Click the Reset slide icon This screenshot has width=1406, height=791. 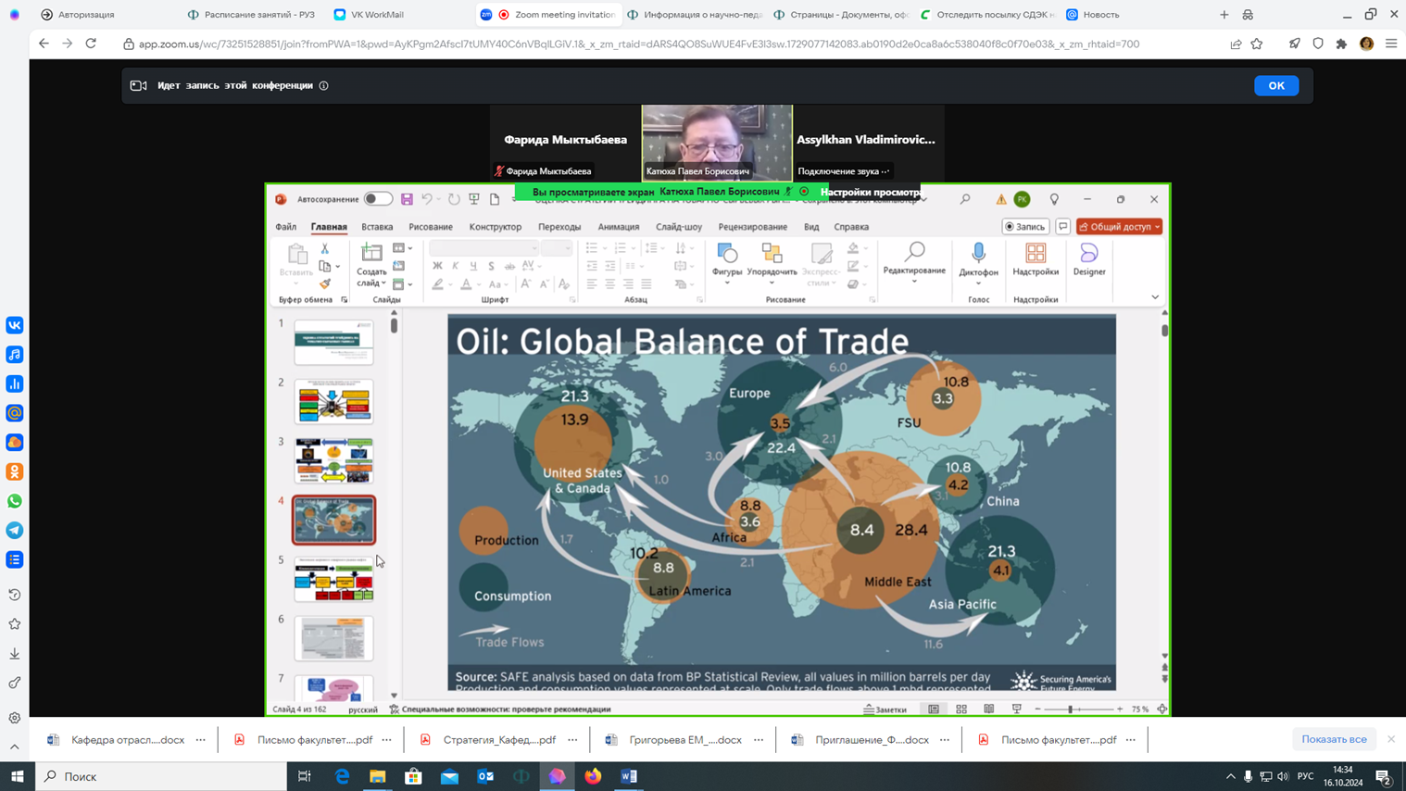(x=399, y=266)
